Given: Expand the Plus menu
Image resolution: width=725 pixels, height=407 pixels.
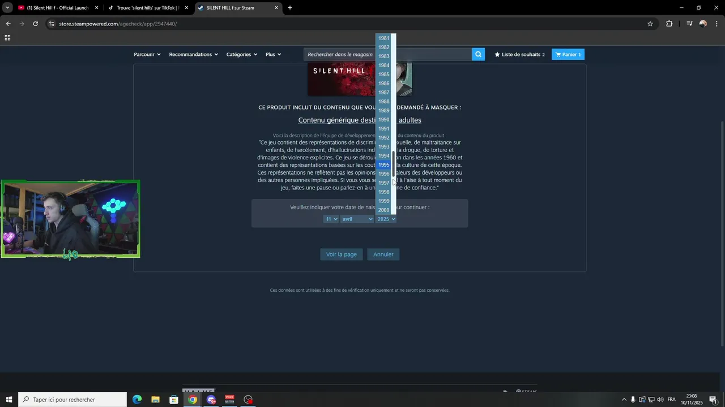Looking at the screenshot, I should click(273, 54).
